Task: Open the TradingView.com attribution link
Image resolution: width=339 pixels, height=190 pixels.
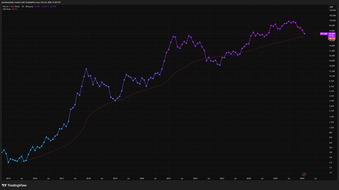Action: 32,2
